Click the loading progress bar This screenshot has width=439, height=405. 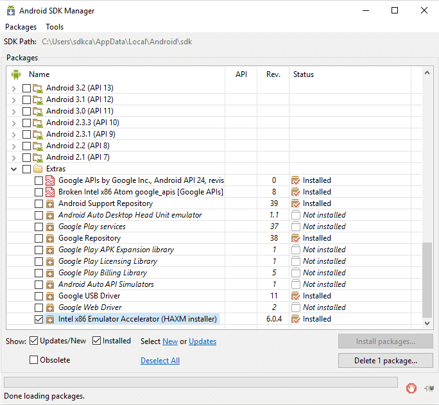pos(201,382)
